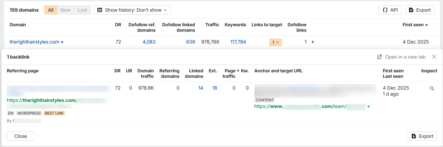
Task: Open the 639 dofollow linked domains link
Action: pos(190,42)
